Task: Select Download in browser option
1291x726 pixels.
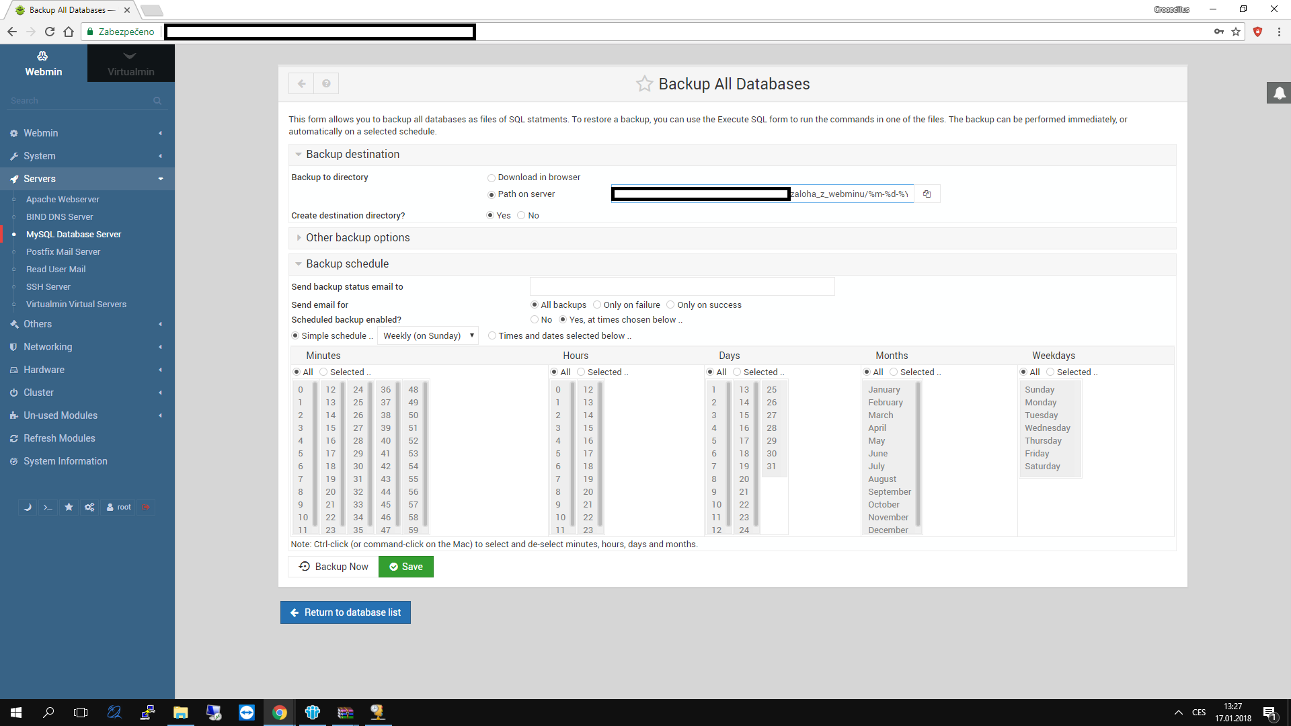Action: (x=492, y=178)
